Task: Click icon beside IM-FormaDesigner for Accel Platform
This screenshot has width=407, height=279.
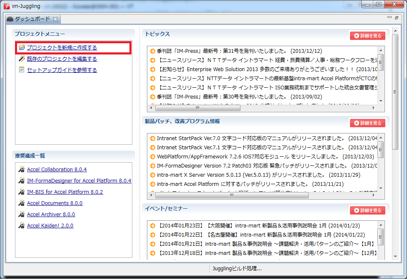Action: click(22, 180)
